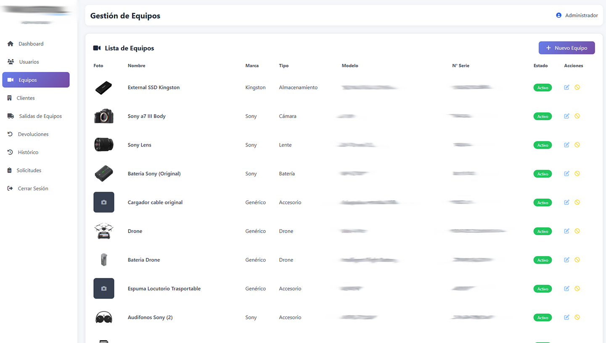Open the edit pencil for the Drone row
The image size is (606, 343).
coord(566,231)
